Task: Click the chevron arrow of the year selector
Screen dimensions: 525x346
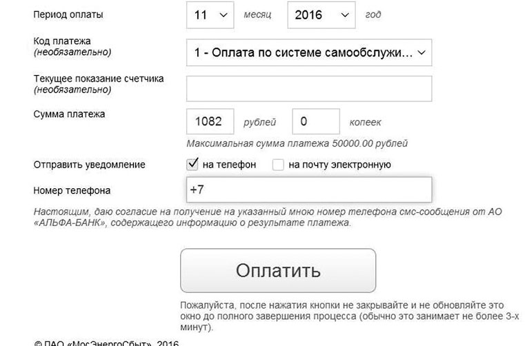Action: (345, 15)
